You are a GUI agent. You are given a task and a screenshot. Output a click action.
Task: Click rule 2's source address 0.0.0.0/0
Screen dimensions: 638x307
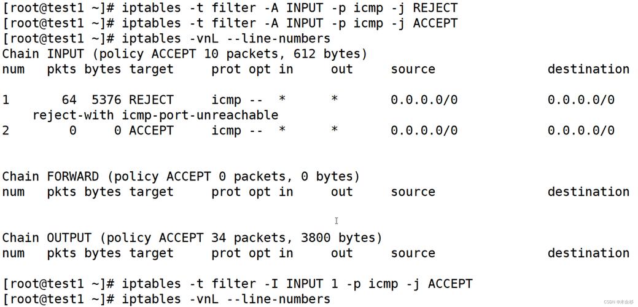pos(424,130)
